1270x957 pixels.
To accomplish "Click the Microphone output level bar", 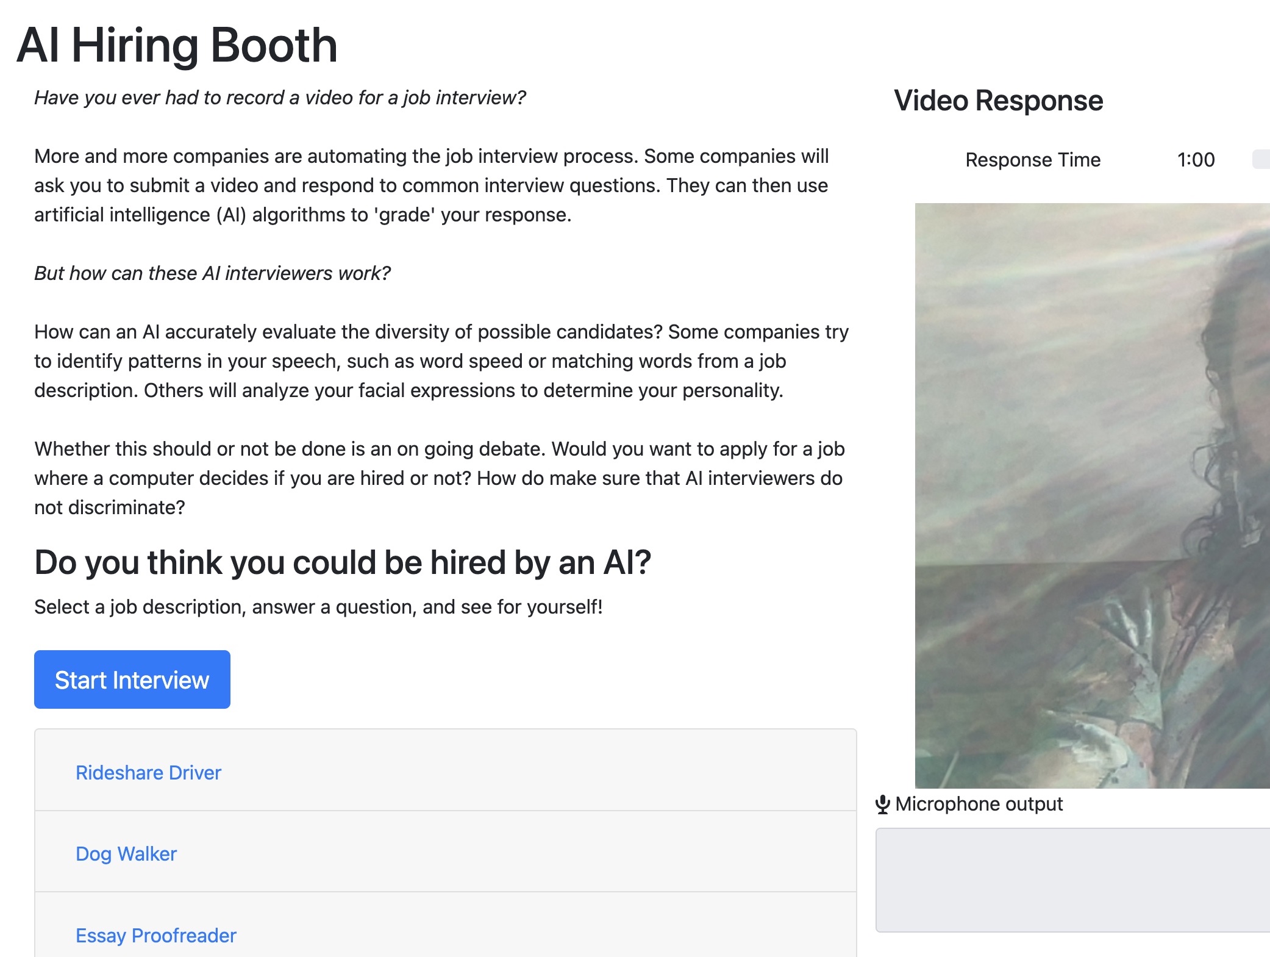I will click(1073, 880).
